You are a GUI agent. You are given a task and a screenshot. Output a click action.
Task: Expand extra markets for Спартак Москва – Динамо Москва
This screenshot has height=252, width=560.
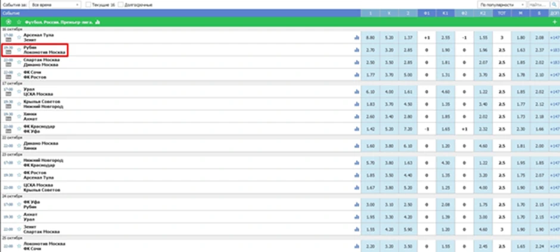click(x=555, y=62)
